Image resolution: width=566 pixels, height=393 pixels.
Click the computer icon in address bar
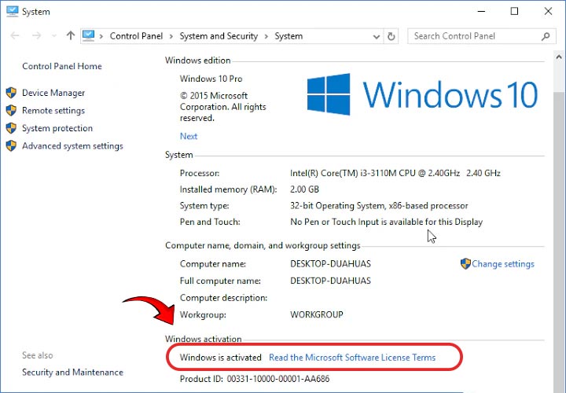(88, 35)
